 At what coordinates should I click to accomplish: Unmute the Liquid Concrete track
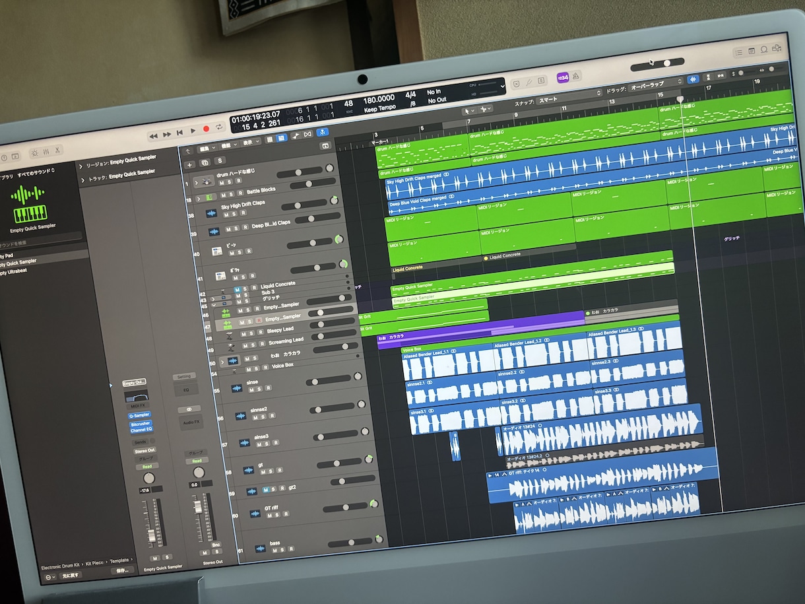pyautogui.click(x=238, y=288)
